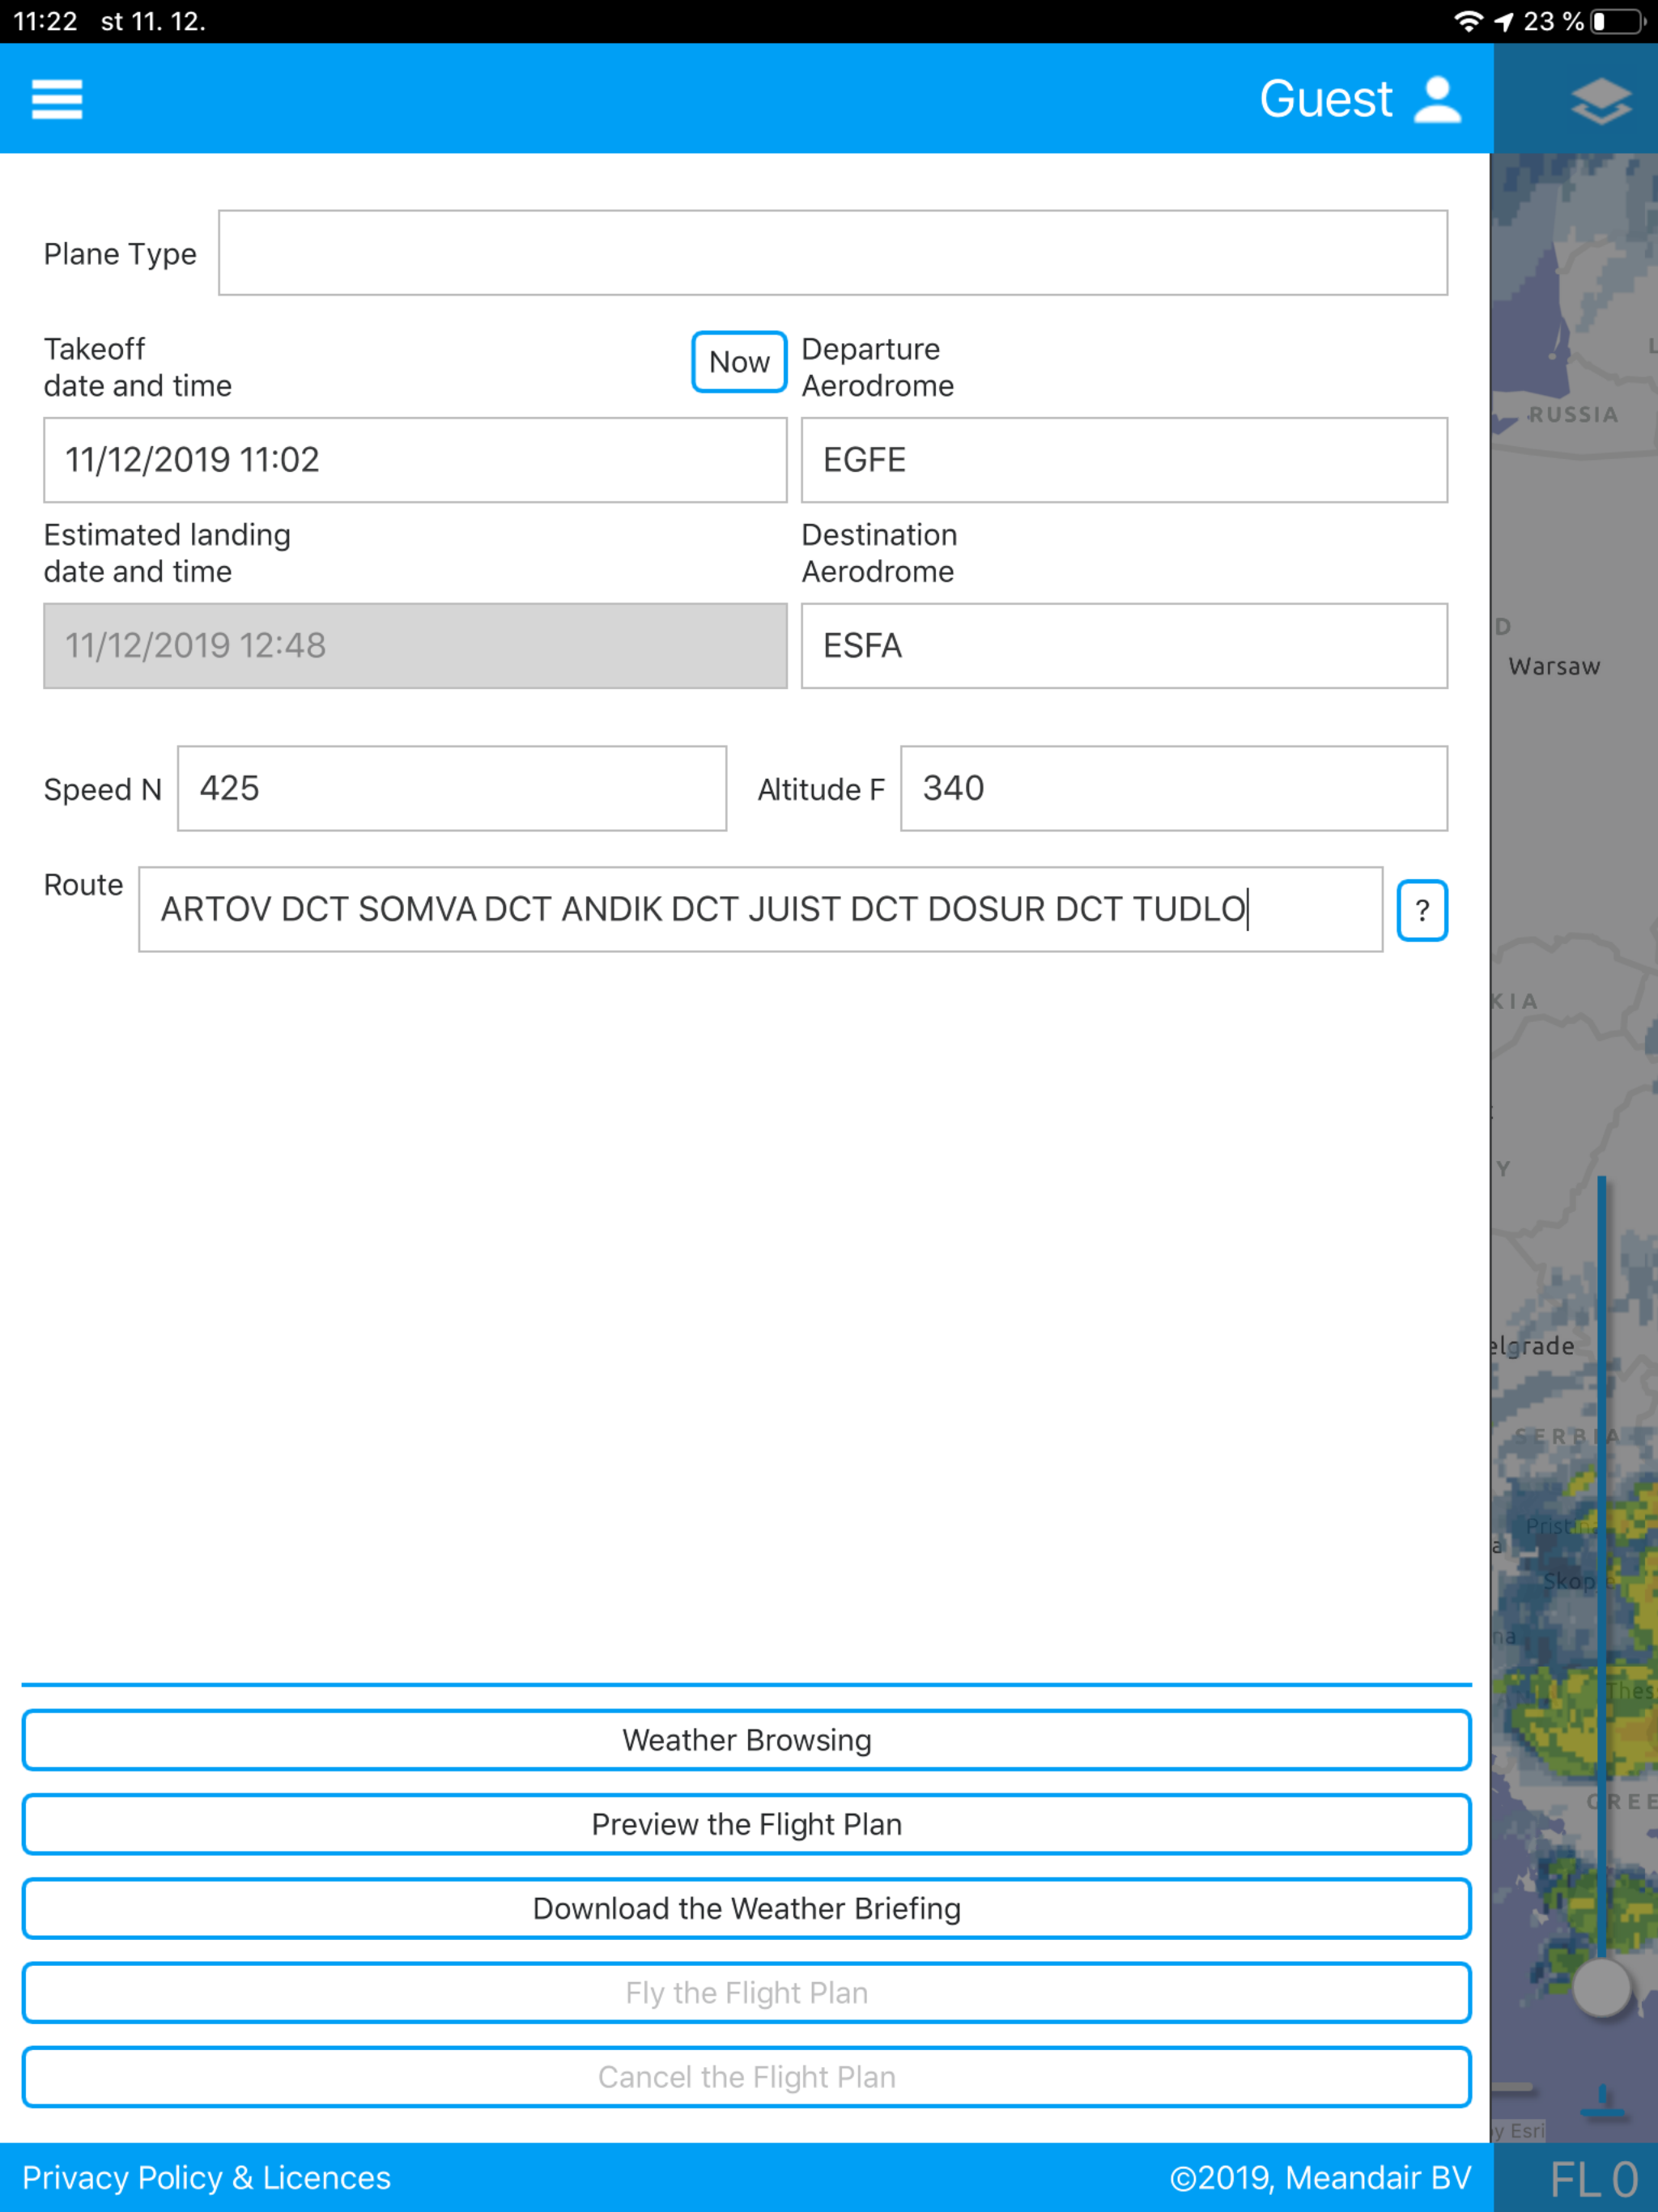Open the hamburger menu
The image size is (1658, 2212).
coord(57,99)
